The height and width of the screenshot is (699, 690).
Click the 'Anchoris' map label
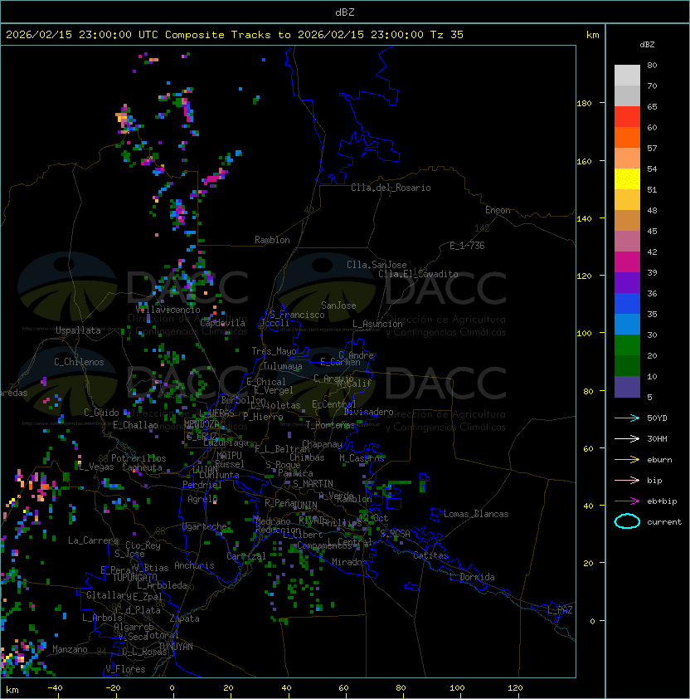coord(194,565)
